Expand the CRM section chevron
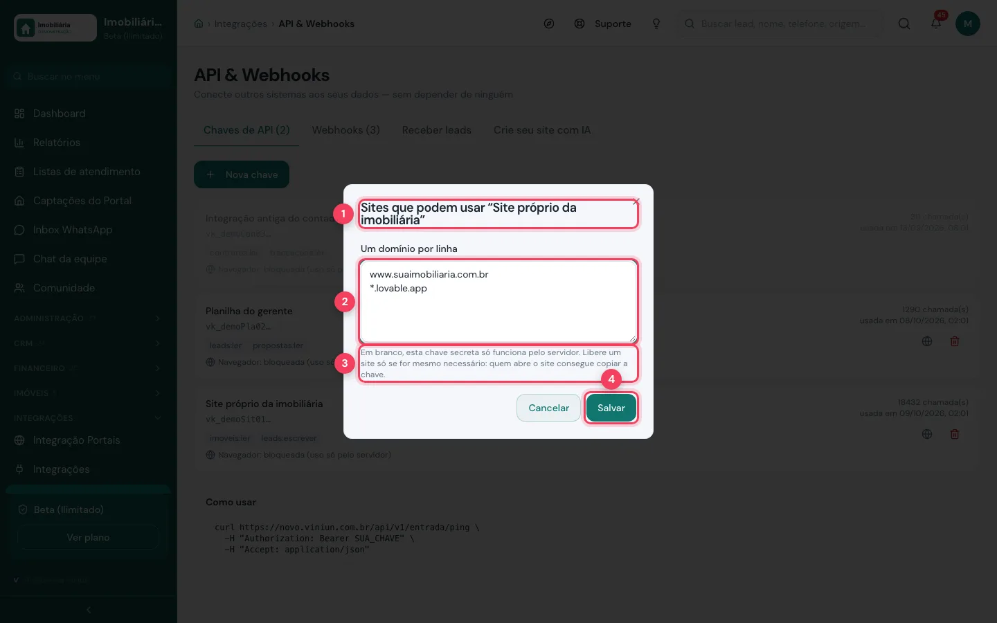The image size is (997, 623). [157, 343]
